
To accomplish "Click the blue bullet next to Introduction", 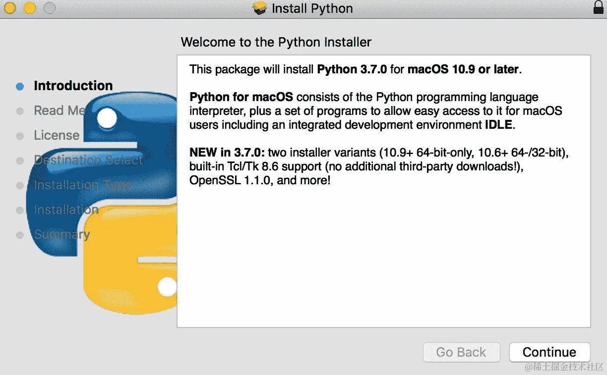I will pos(20,86).
